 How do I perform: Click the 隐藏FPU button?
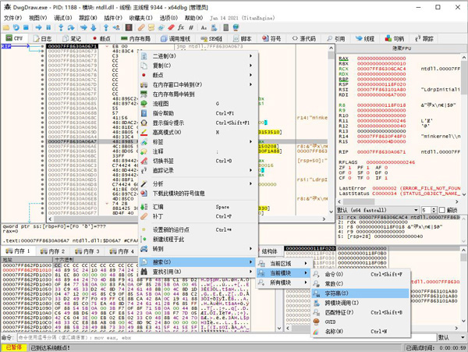(x=402, y=48)
